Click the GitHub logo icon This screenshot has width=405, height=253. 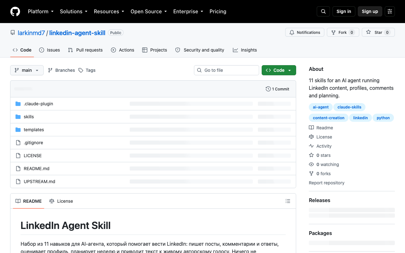15,11
